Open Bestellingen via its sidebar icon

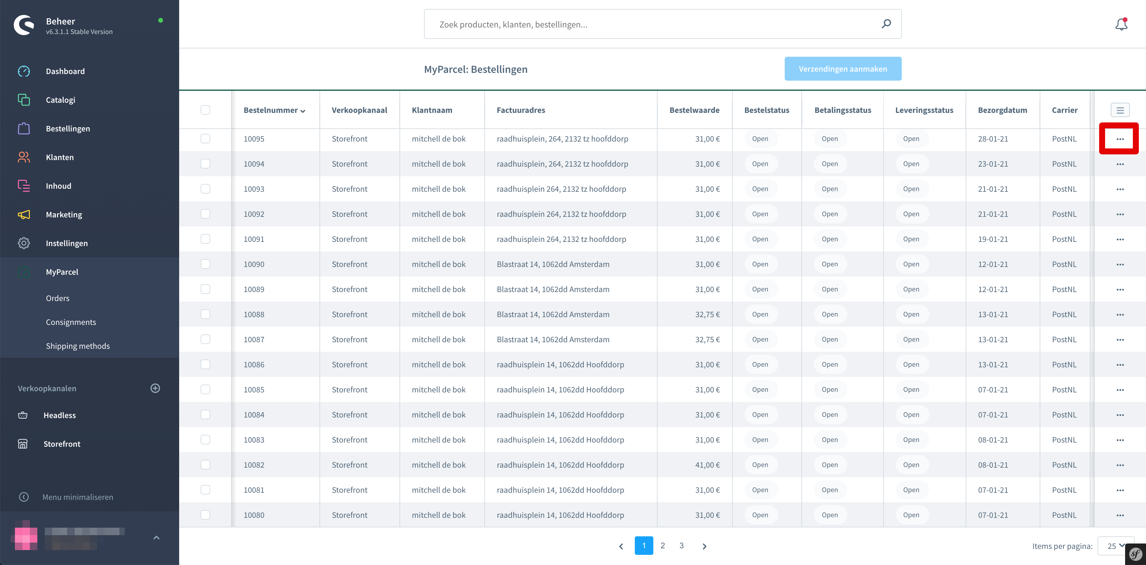(24, 128)
